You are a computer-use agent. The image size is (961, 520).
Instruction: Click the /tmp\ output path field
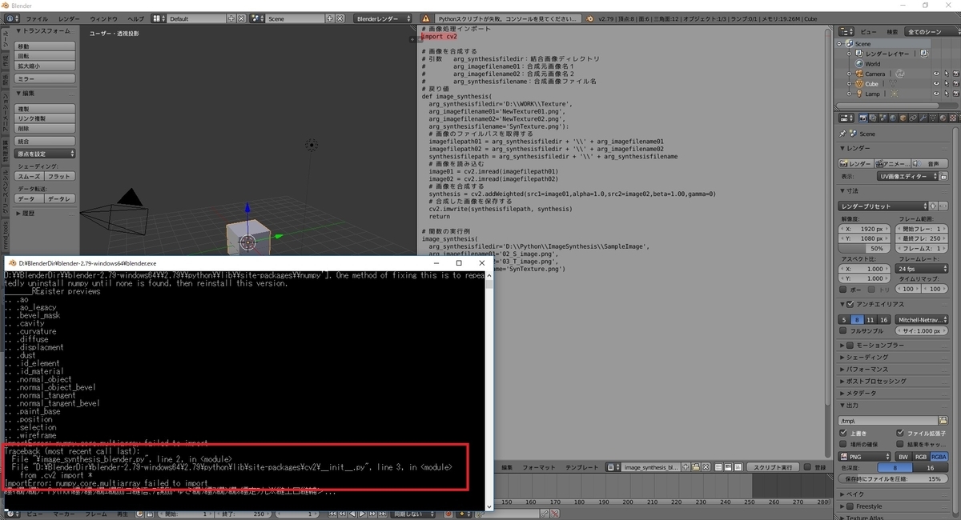click(x=888, y=420)
